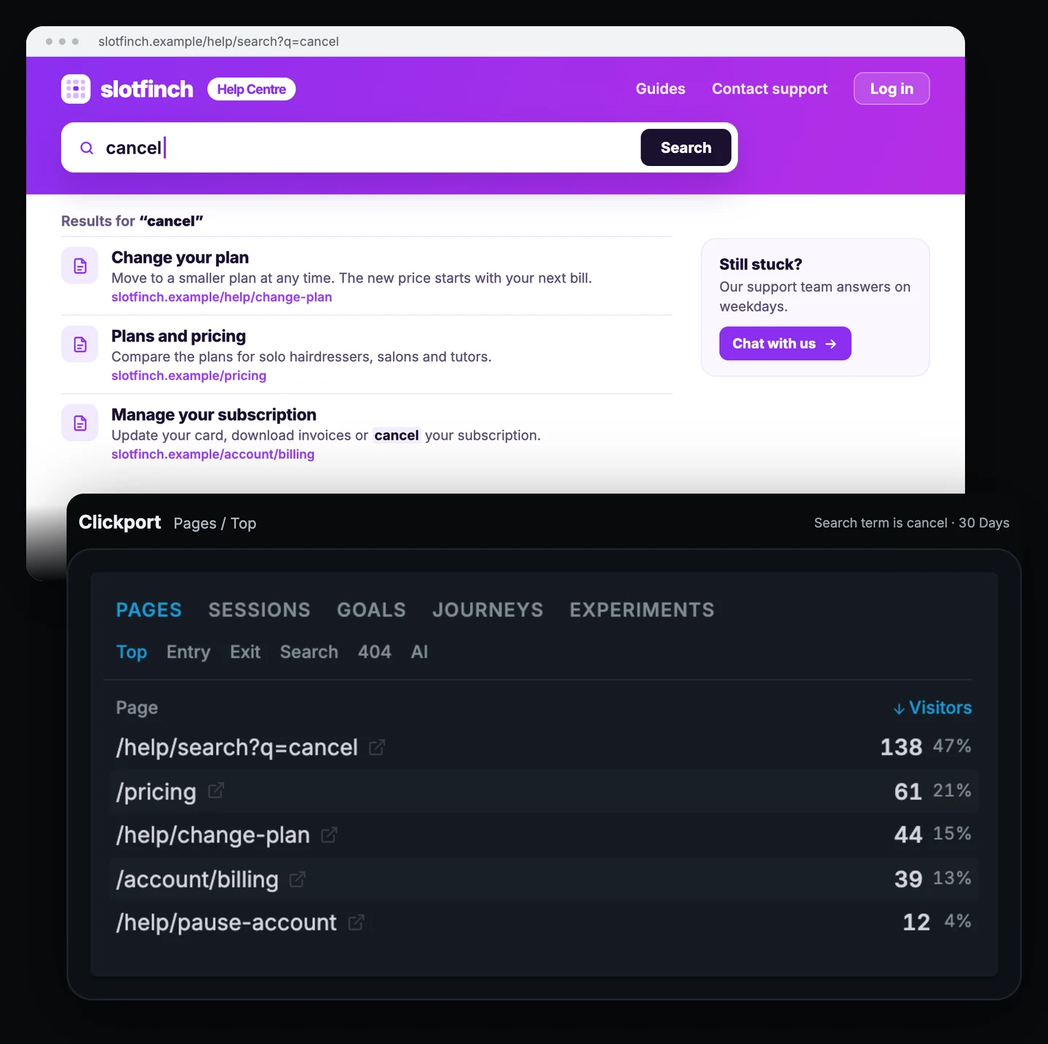Viewport: 1048px width, 1044px height.
Task: Switch to the Search sub-tab
Action: 309,652
